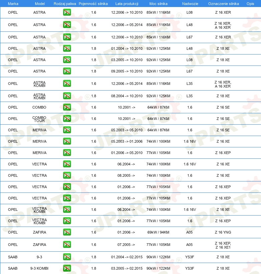Select the 07.2005 -> ZAFIRA production date

click(126, 245)
